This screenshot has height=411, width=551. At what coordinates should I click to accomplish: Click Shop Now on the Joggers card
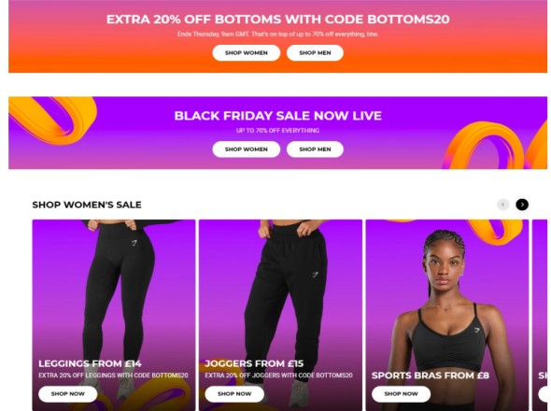coord(234,394)
